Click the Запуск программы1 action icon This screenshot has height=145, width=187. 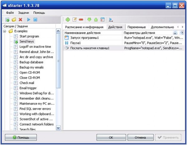(67, 38)
